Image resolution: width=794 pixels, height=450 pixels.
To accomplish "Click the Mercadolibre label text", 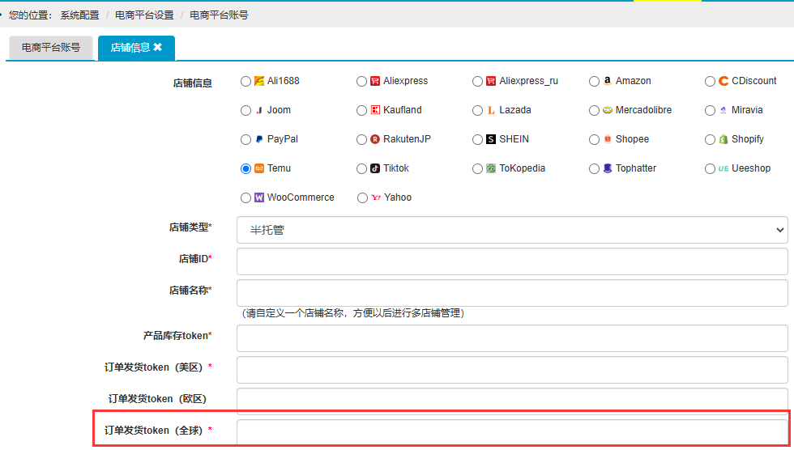I will (643, 110).
